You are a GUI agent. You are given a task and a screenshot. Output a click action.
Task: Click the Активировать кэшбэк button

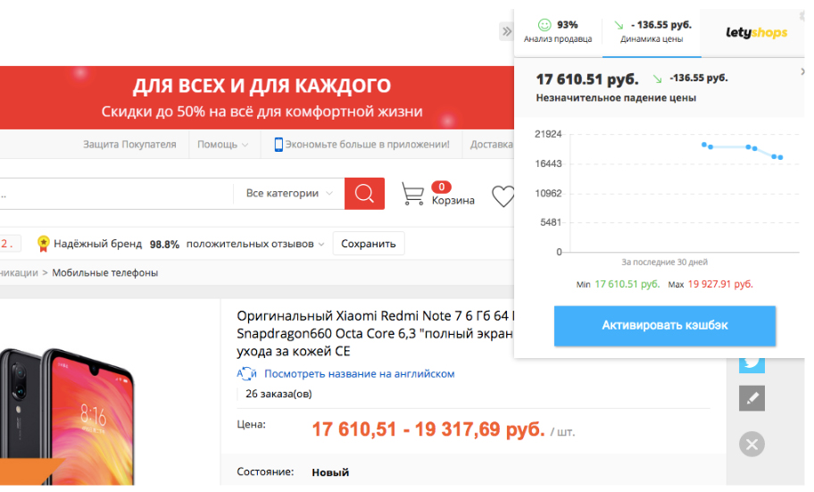pyautogui.click(x=664, y=326)
